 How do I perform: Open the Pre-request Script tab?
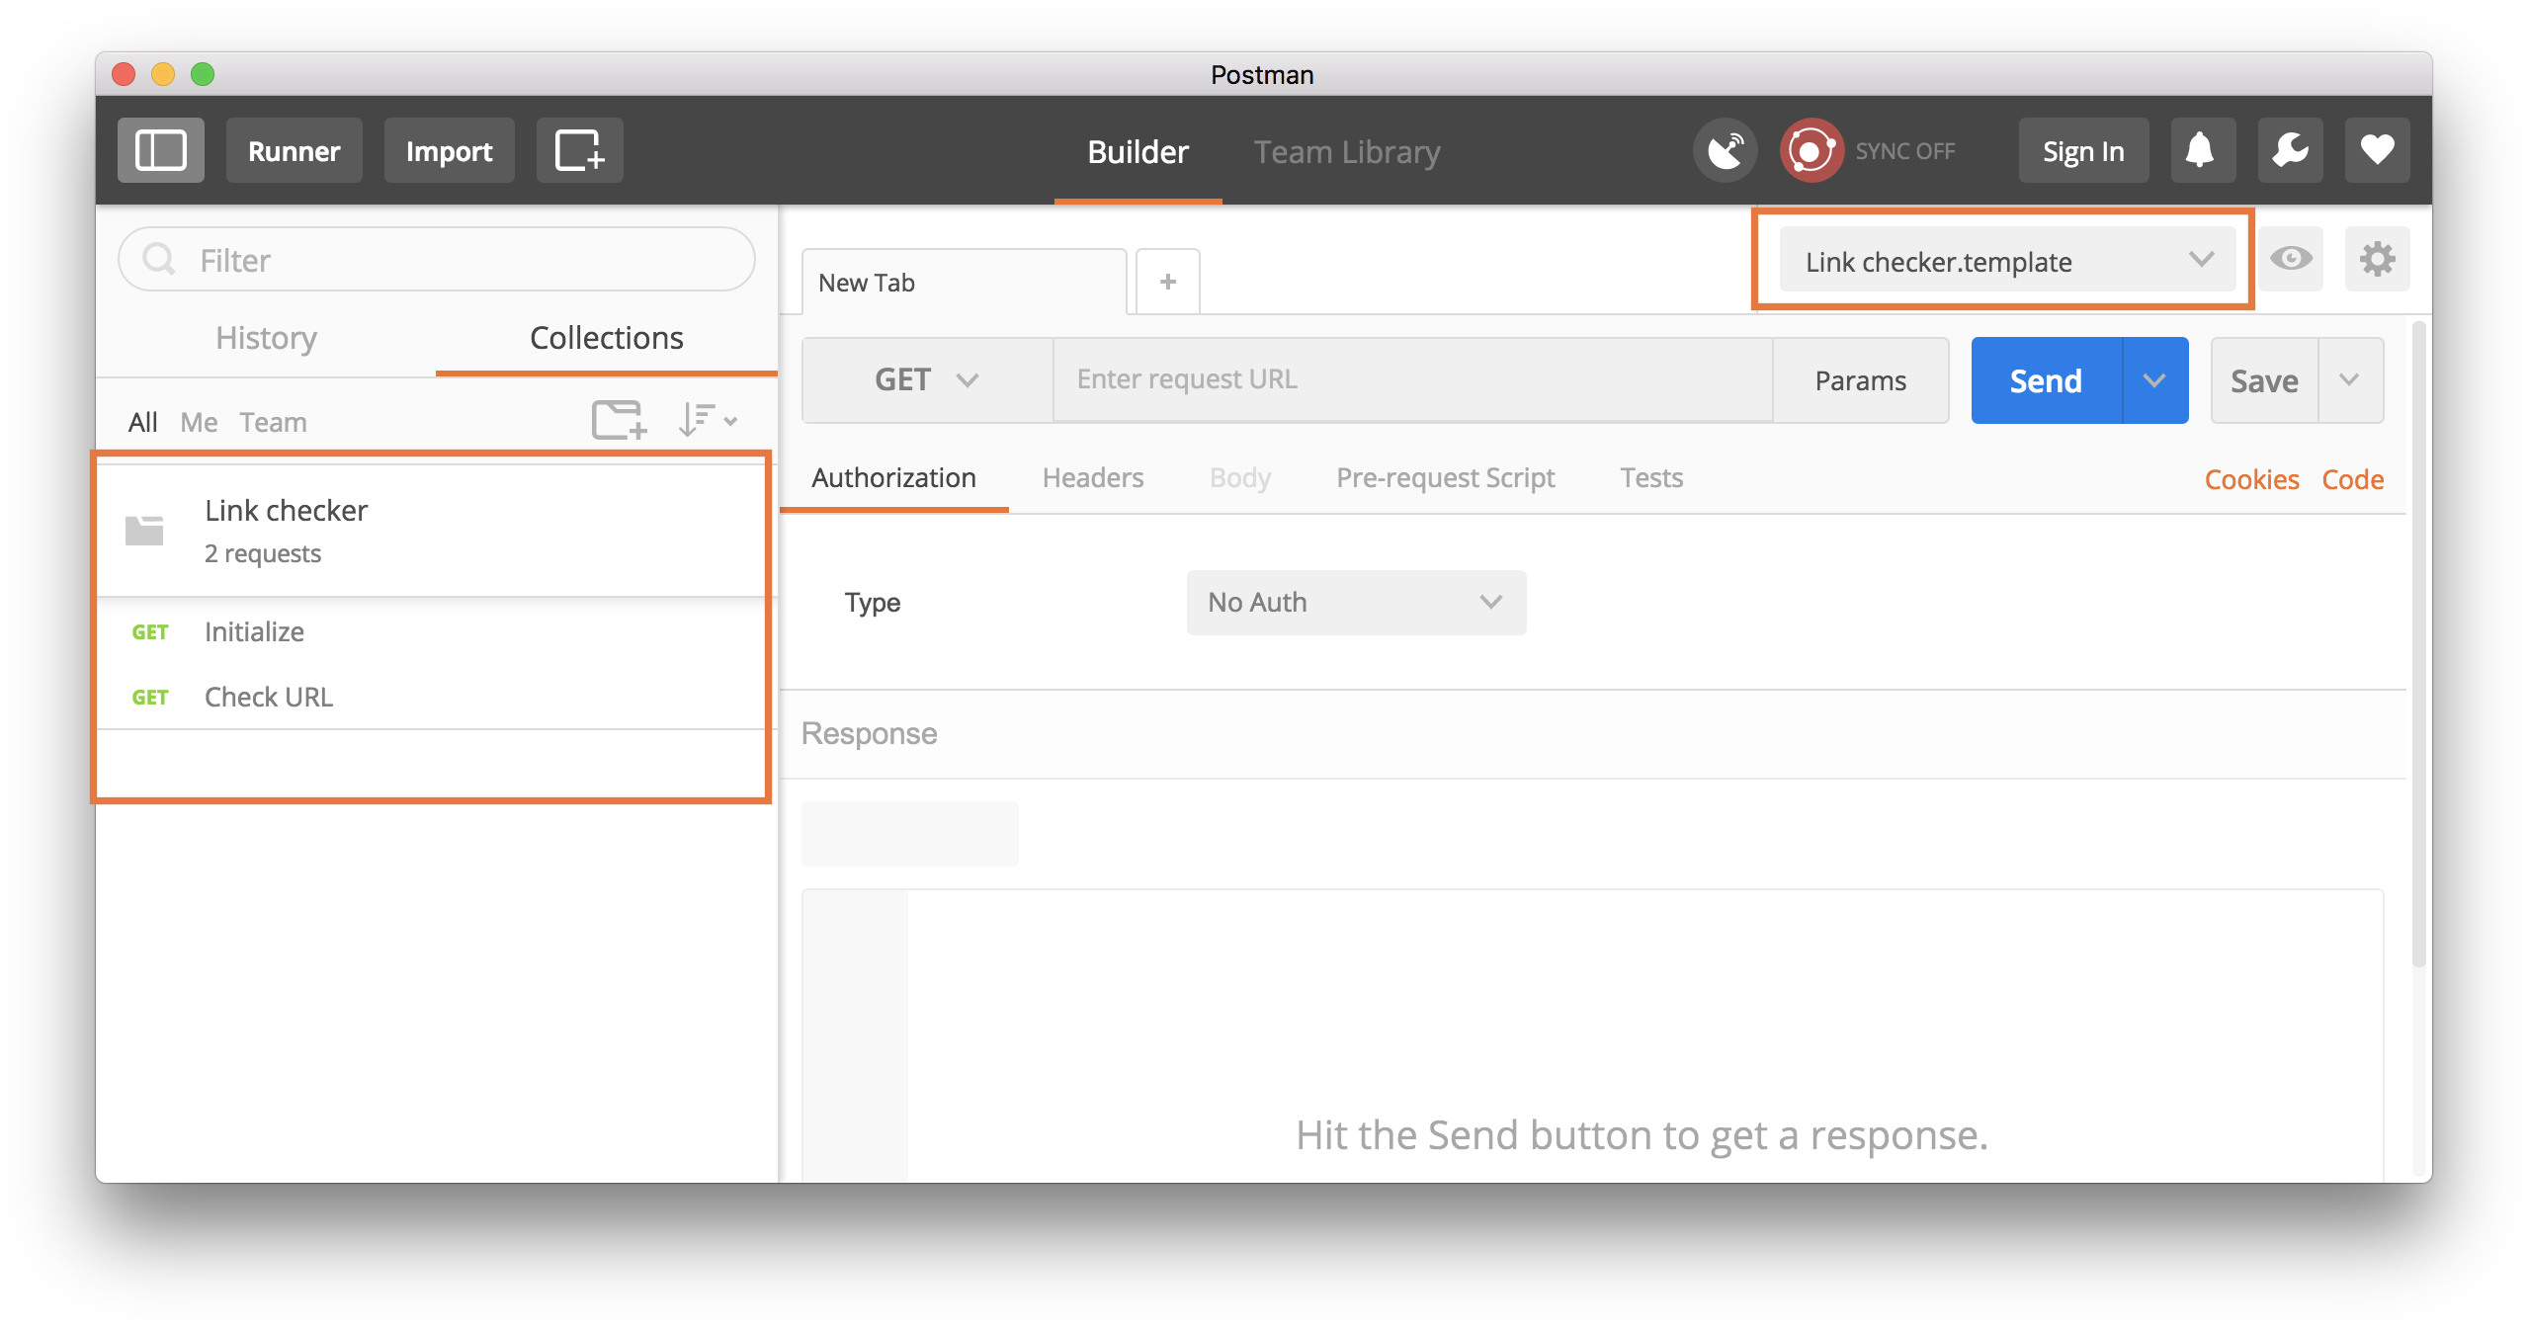(1445, 478)
